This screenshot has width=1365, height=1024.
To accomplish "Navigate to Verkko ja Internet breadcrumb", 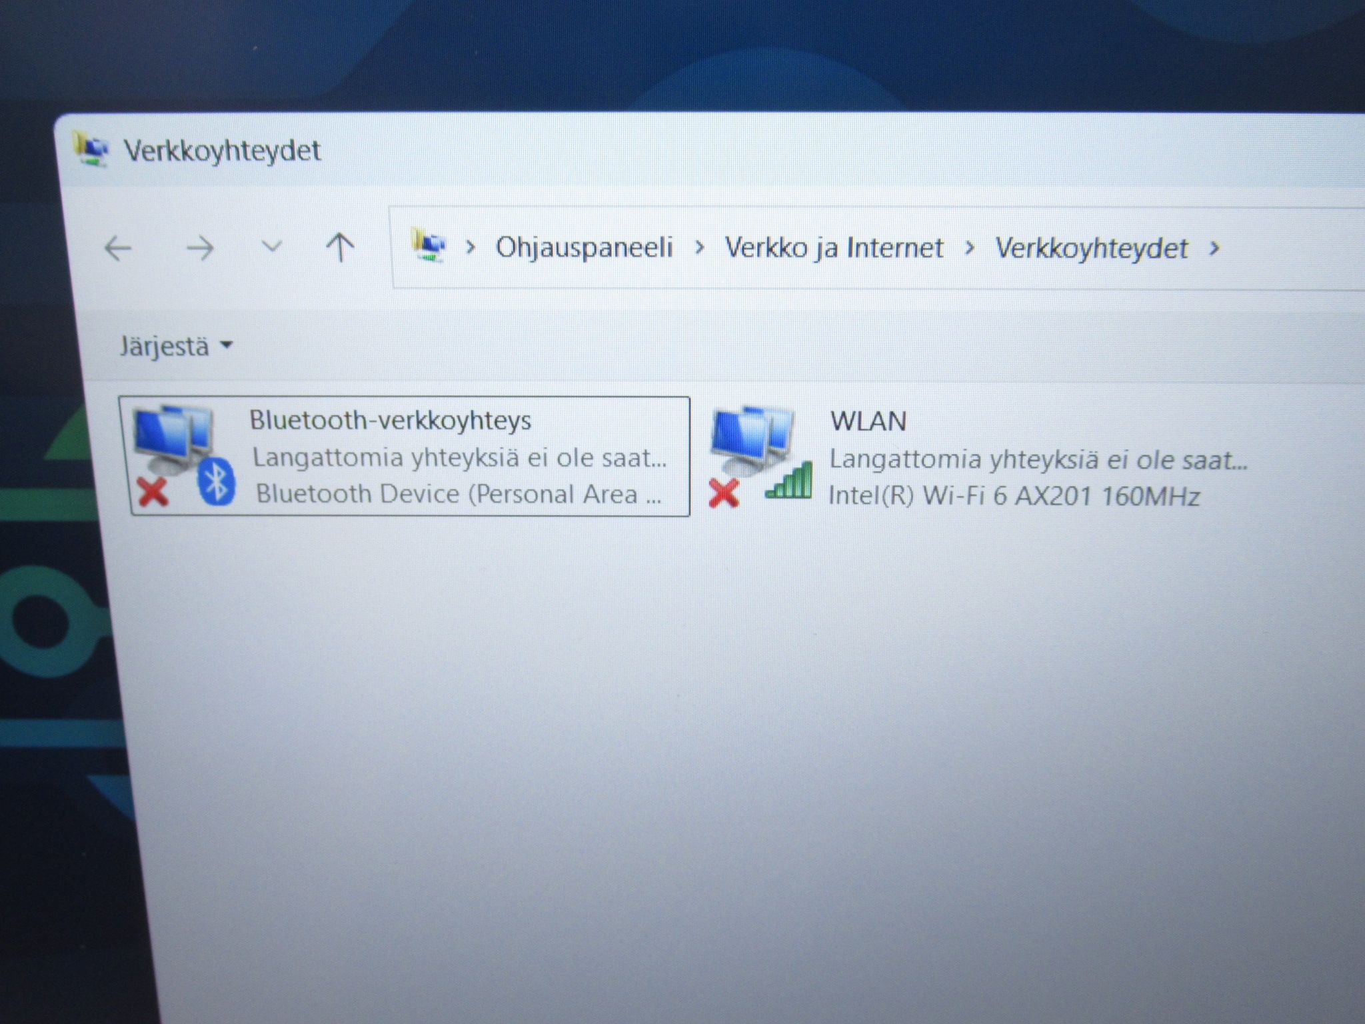I will [x=834, y=248].
